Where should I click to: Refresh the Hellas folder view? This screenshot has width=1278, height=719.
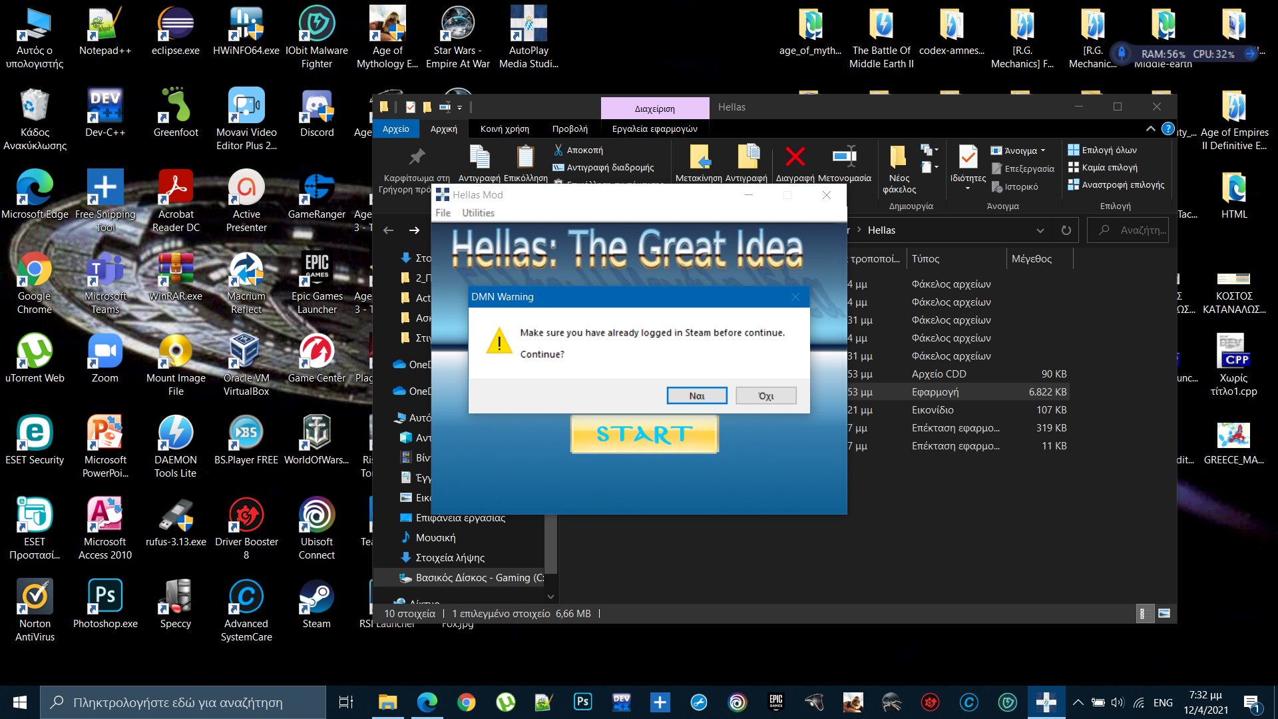point(1066,230)
